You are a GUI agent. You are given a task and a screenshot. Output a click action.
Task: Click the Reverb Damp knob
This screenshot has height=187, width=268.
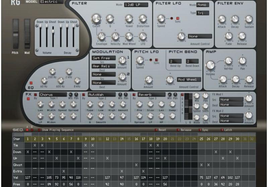(x=173, y=104)
